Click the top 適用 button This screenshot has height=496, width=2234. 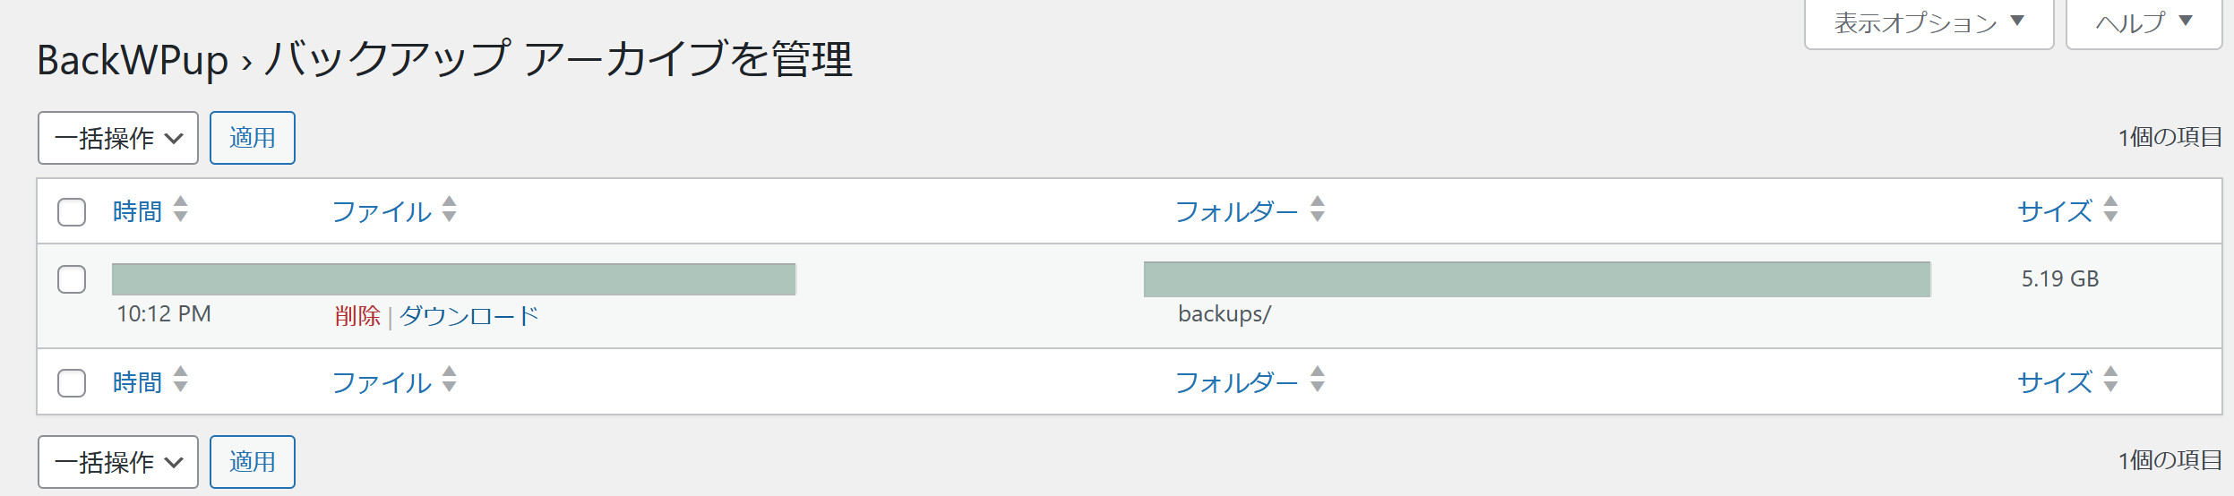pyautogui.click(x=253, y=138)
